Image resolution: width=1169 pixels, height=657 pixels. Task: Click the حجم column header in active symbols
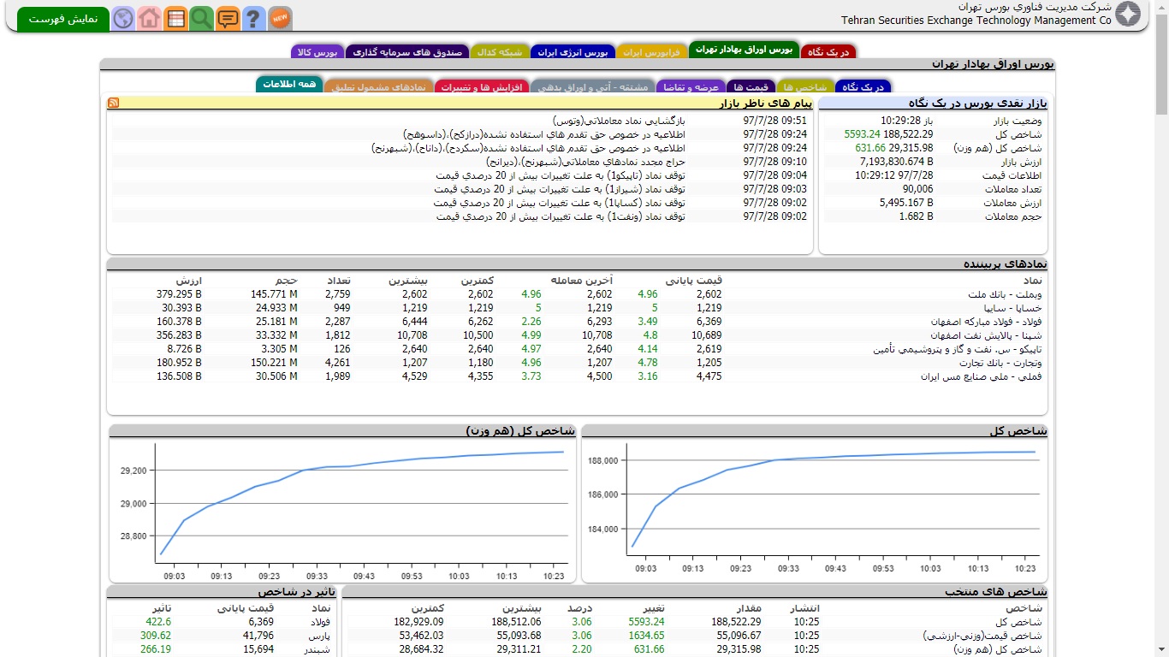(x=286, y=281)
